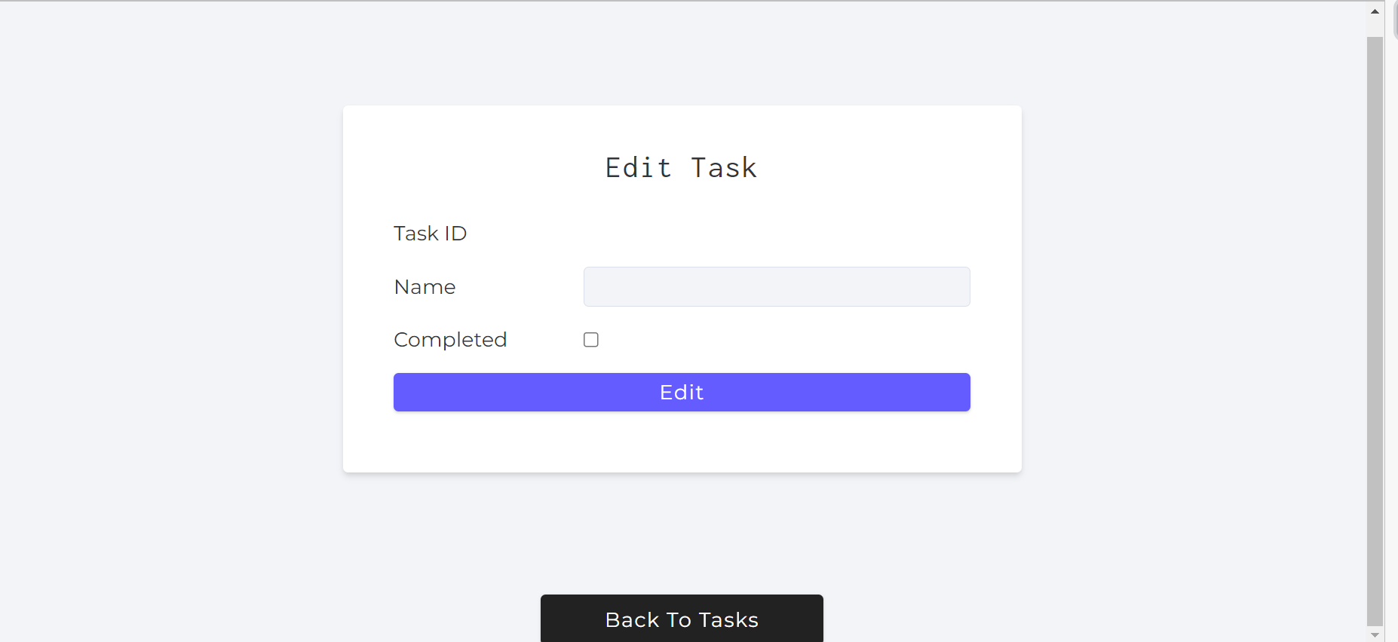
Task: Focus the Name text field
Action: click(x=777, y=286)
